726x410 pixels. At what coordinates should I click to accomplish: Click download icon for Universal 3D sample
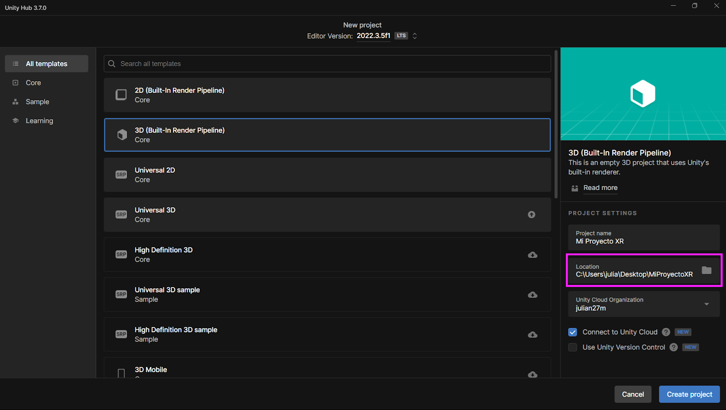tap(532, 295)
